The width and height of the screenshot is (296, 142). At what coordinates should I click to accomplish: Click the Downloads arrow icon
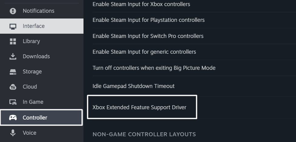(13, 56)
